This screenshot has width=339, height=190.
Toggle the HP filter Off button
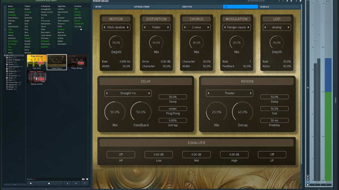[x=121, y=154]
